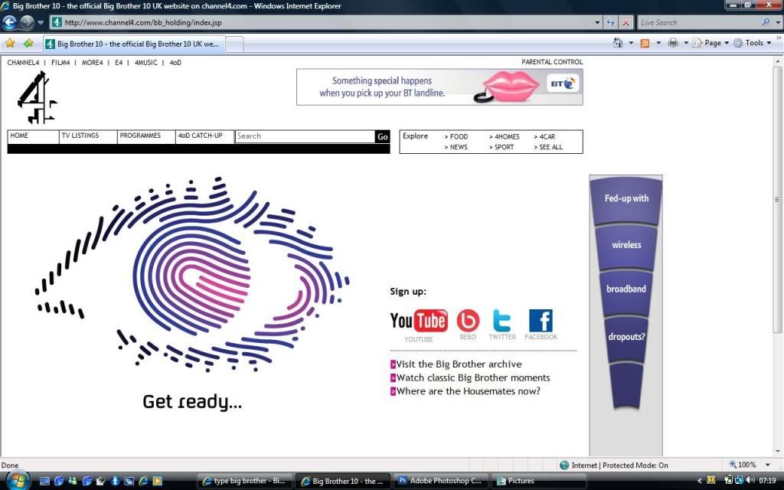Expand the toolbar overflow chevron
This screenshot has height=490, width=784.
(779, 38)
